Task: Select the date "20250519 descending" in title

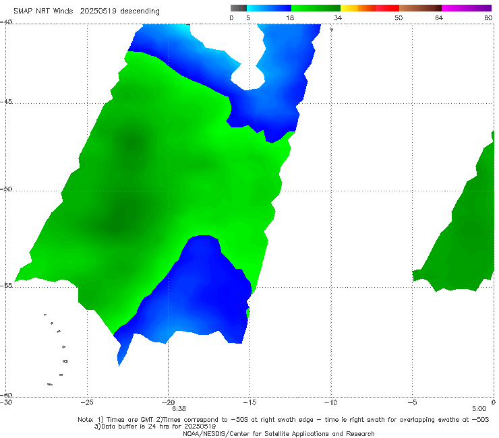Action: [x=119, y=11]
